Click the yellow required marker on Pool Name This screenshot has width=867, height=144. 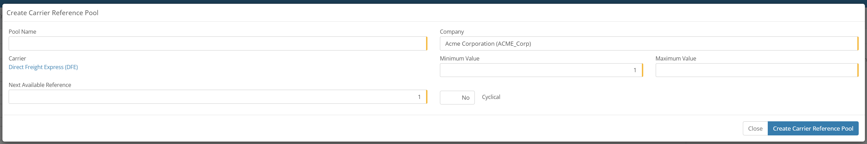click(x=427, y=44)
